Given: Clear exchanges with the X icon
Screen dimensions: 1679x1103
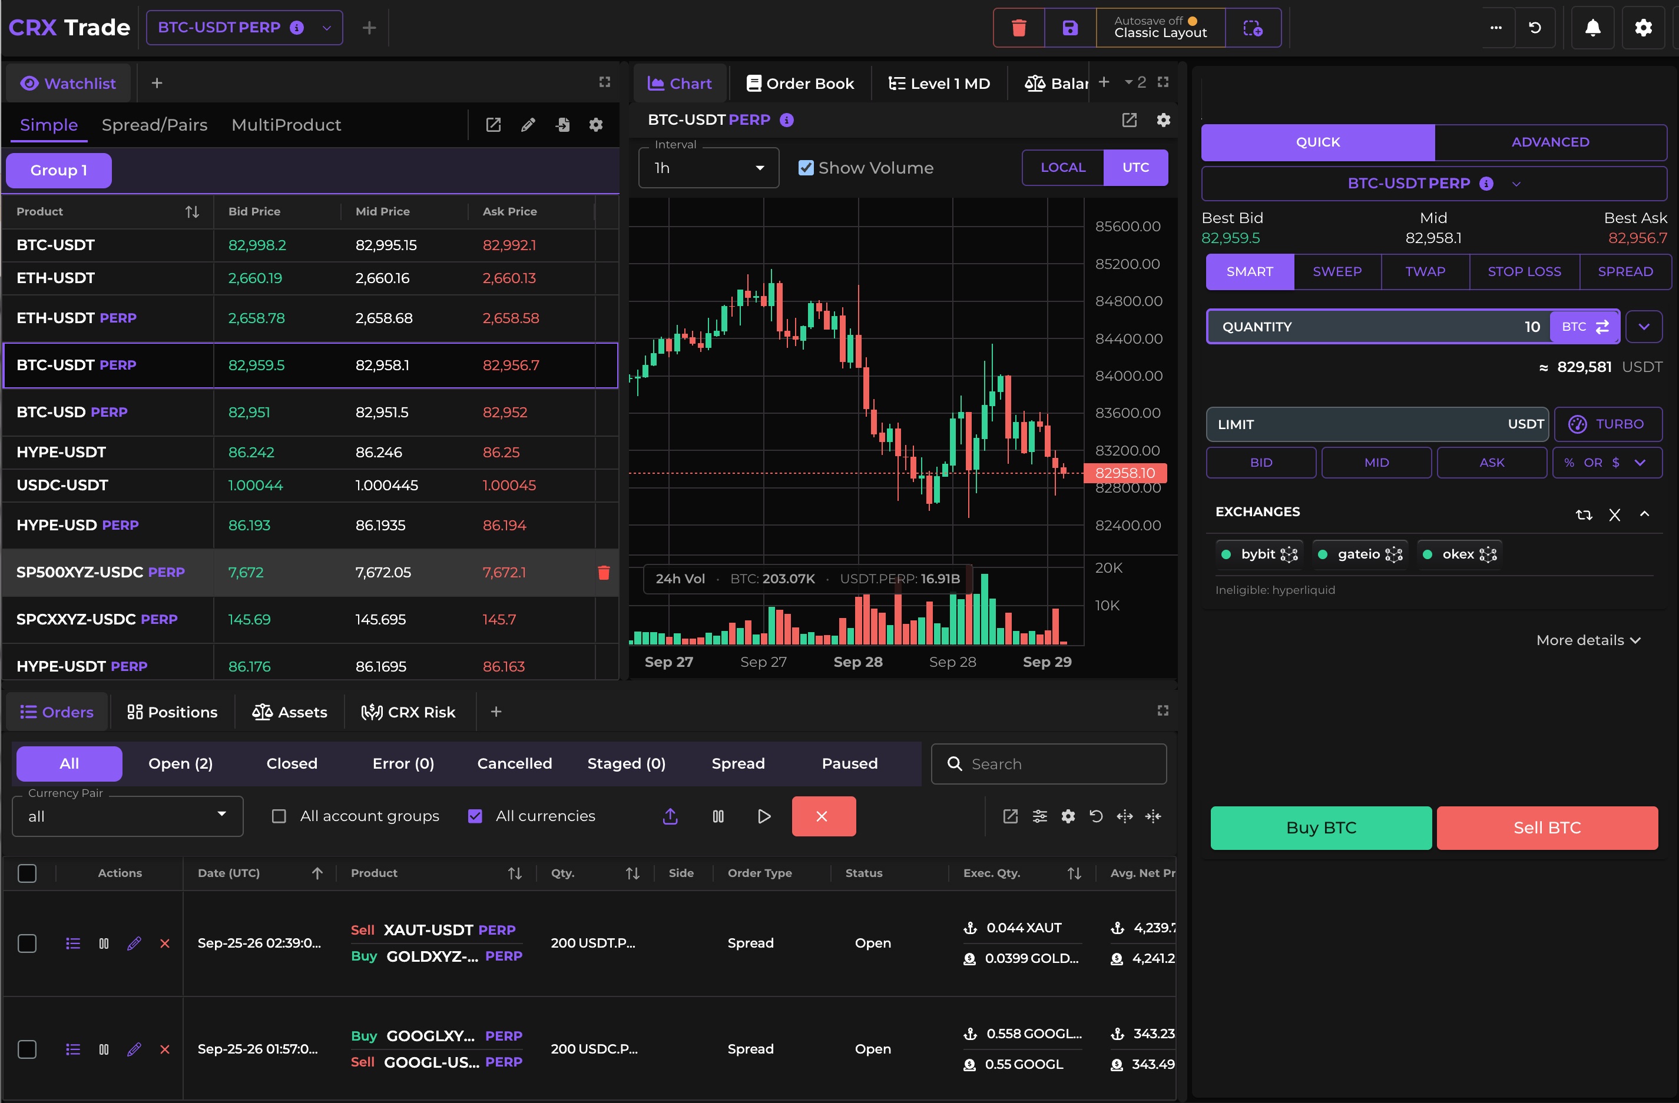Looking at the screenshot, I should coord(1614,514).
